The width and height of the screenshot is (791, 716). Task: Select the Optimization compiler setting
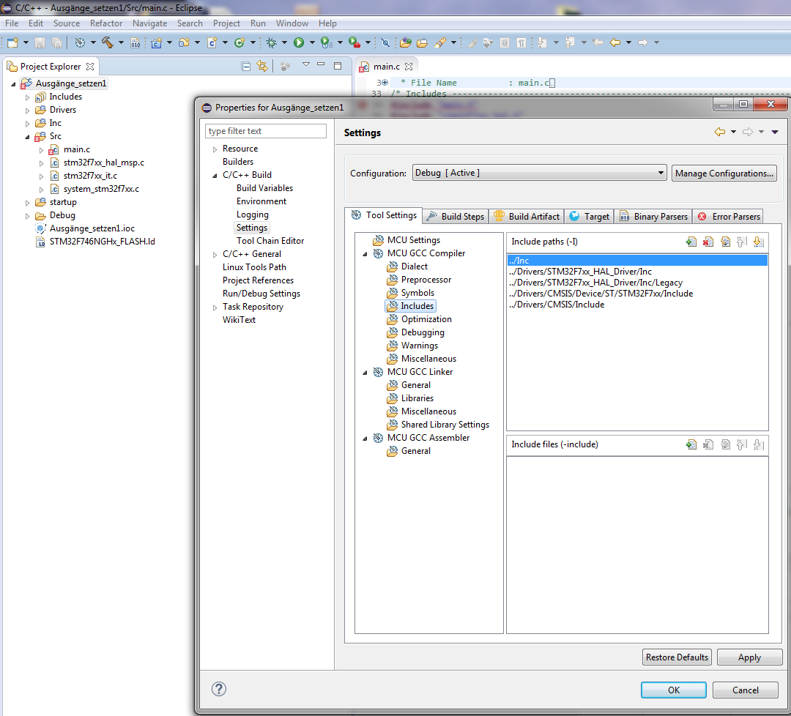(x=426, y=319)
